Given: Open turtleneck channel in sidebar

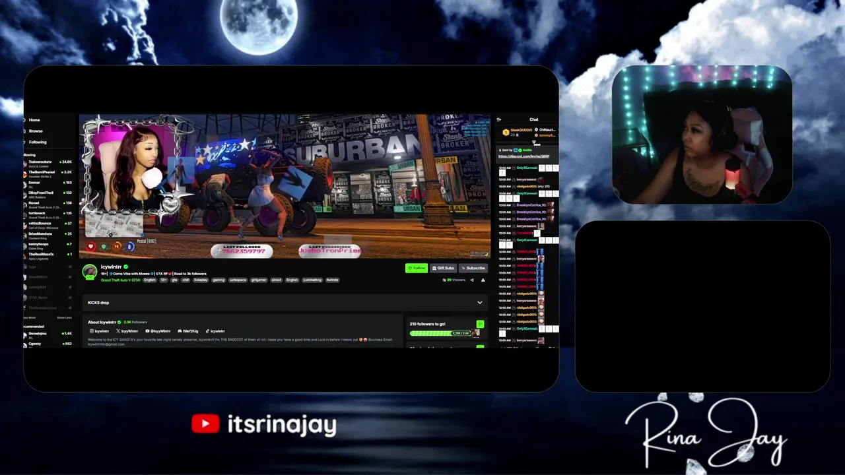Looking at the screenshot, I should 48,214.
